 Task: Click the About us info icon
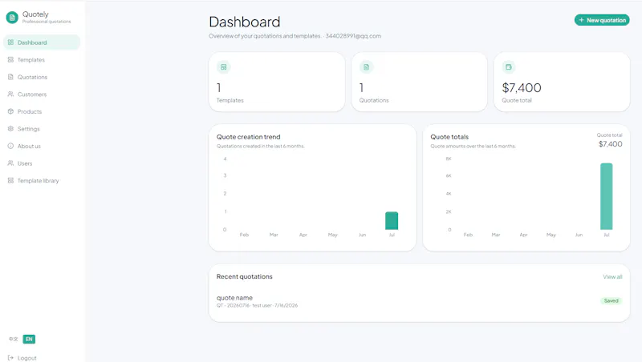(x=10, y=146)
